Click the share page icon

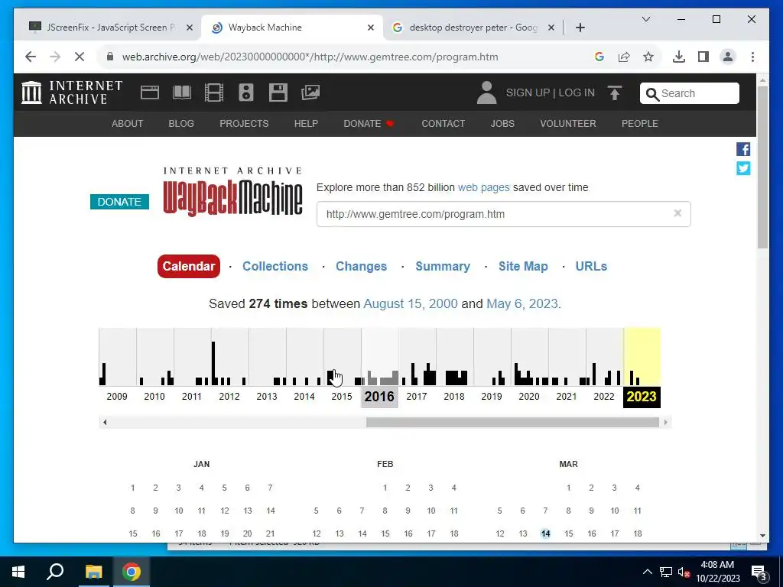624,57
